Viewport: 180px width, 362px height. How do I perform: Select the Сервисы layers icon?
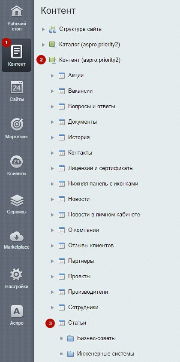pos(17,200)
